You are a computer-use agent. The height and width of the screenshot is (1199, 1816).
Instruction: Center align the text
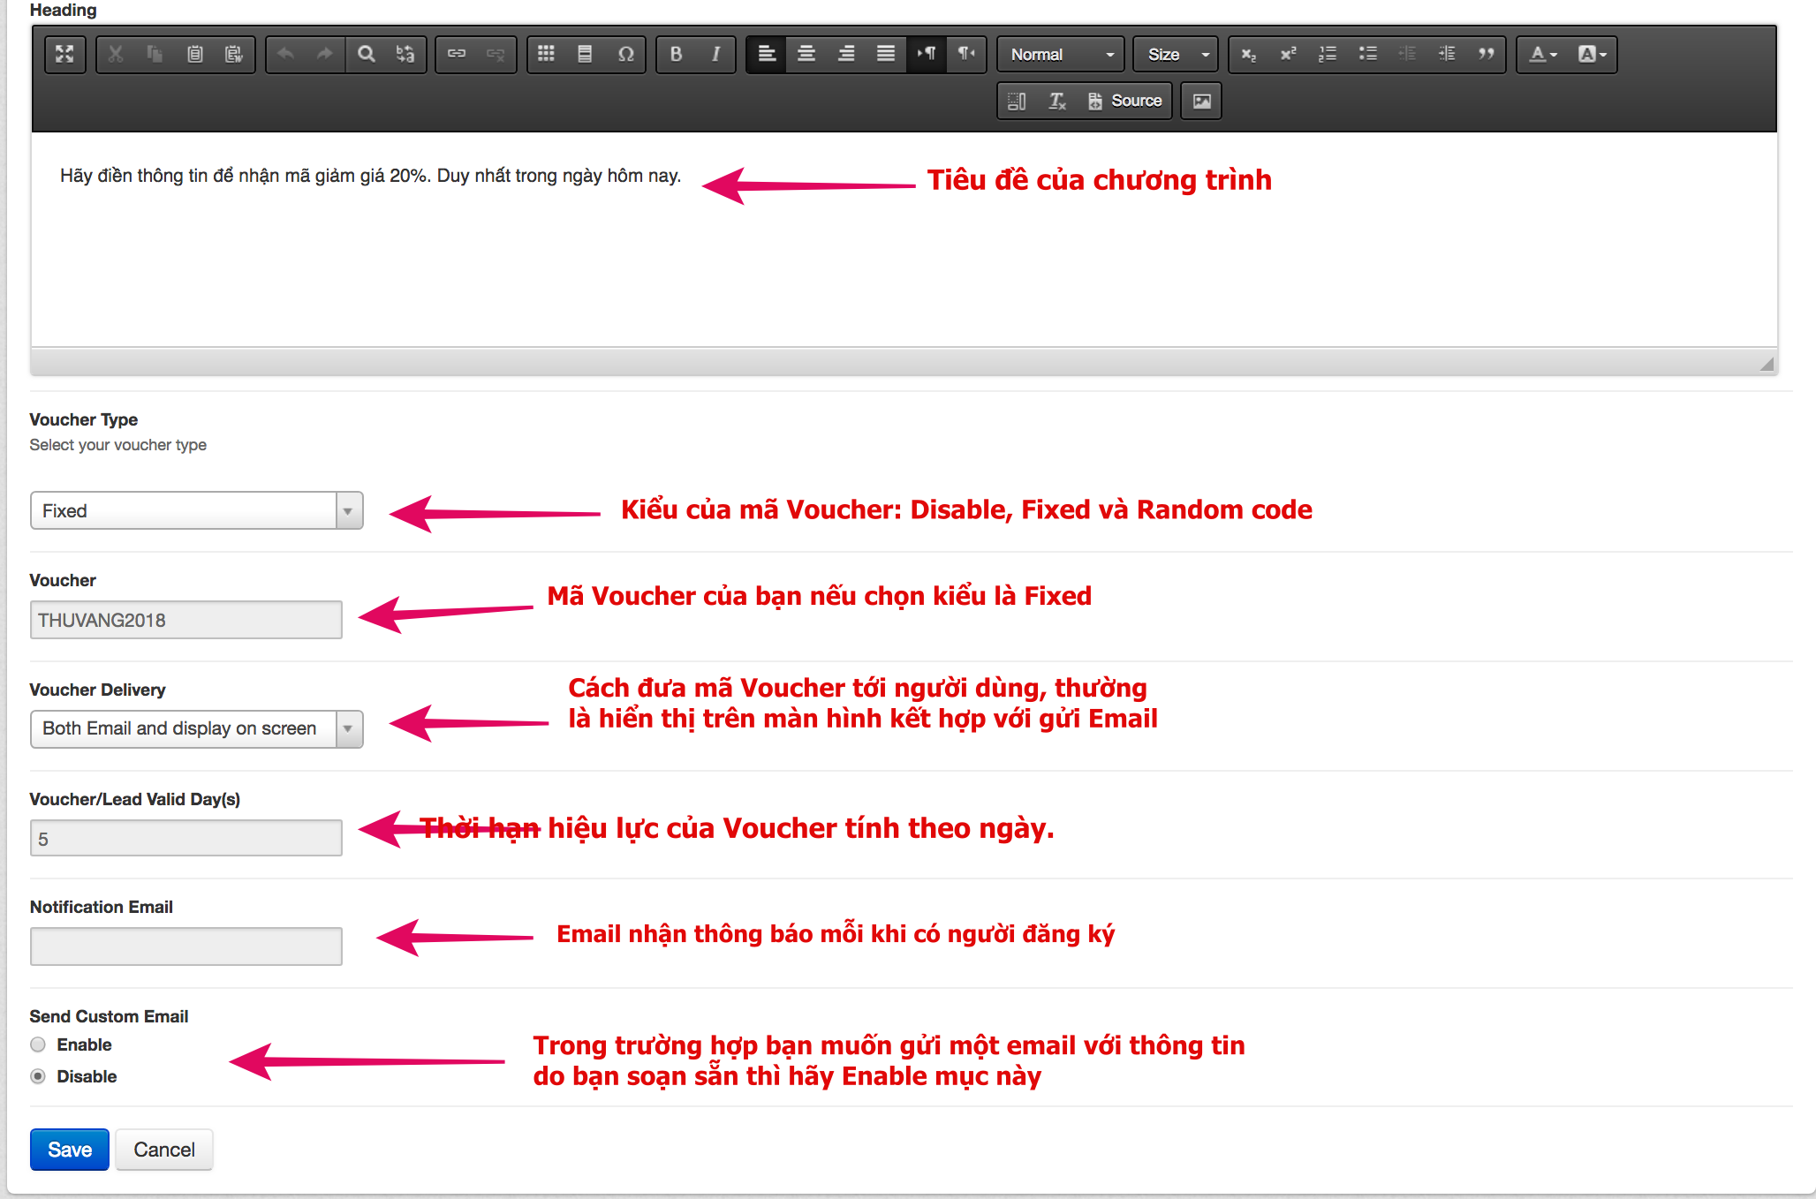(806, 54)
